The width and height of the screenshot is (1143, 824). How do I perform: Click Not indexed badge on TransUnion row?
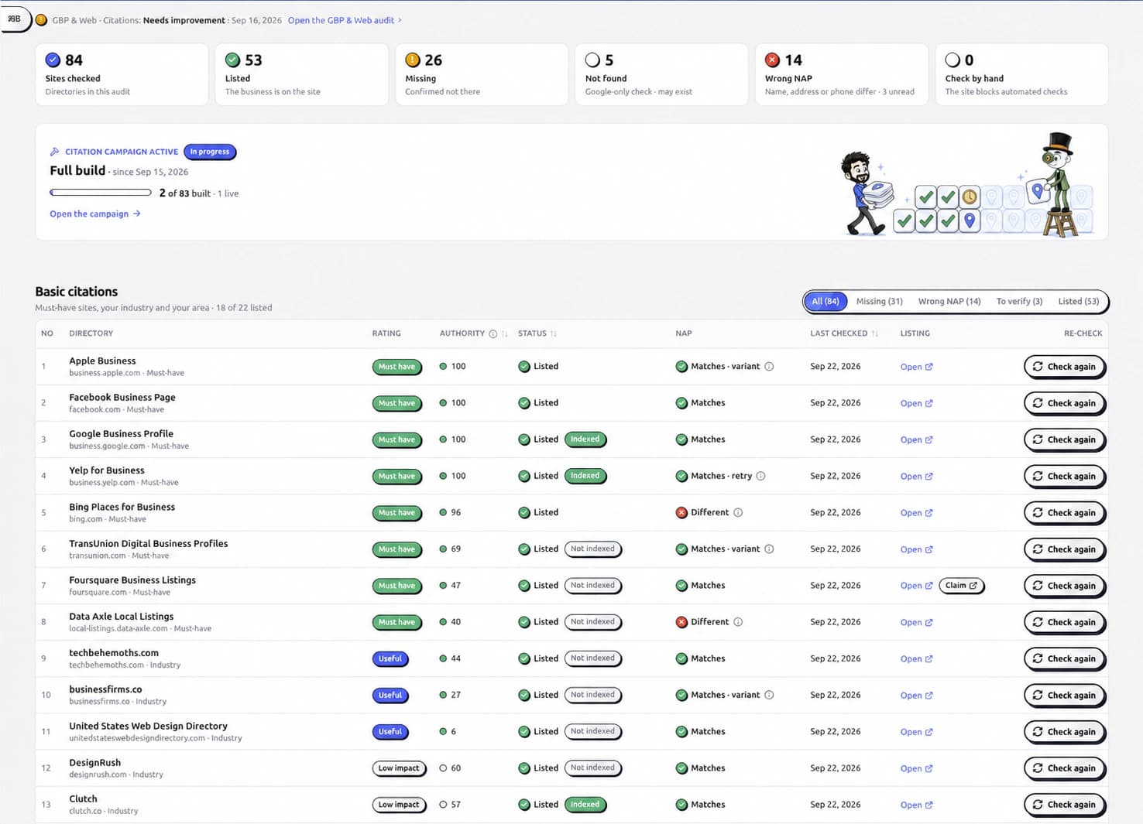pyautogui.click(x=593, y=549)
